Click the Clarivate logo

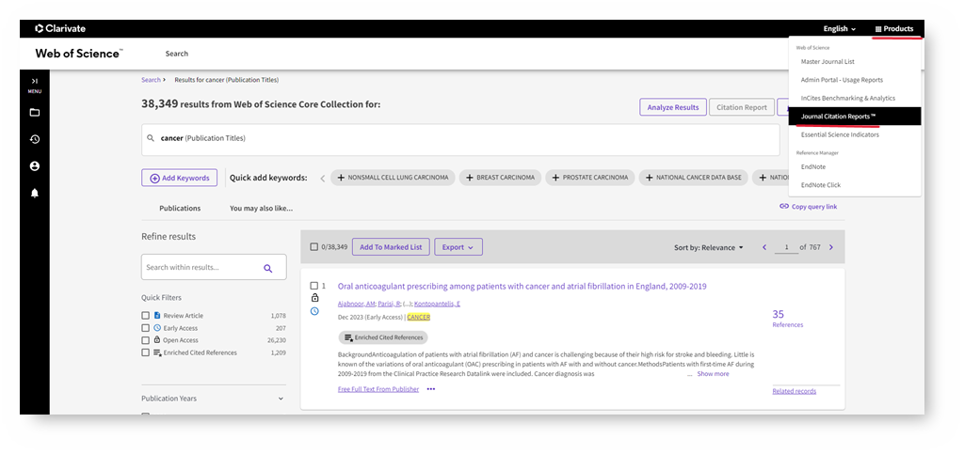coord(60,28)
